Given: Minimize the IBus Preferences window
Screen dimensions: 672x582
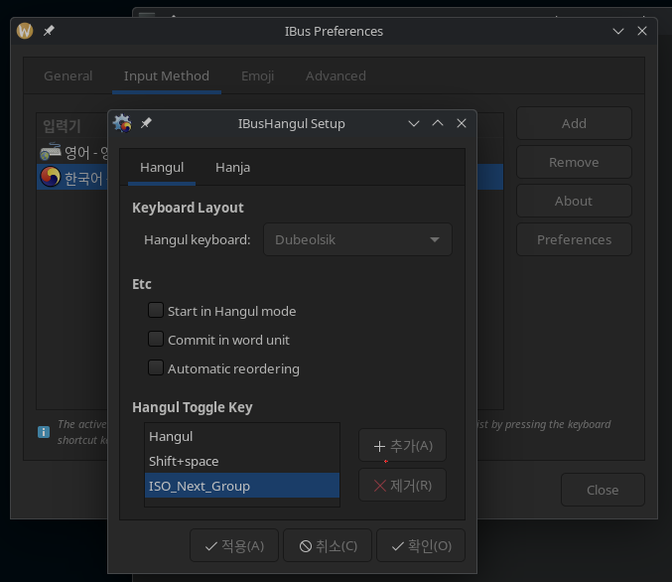Looking at the screenshot, I should (618, 31).
